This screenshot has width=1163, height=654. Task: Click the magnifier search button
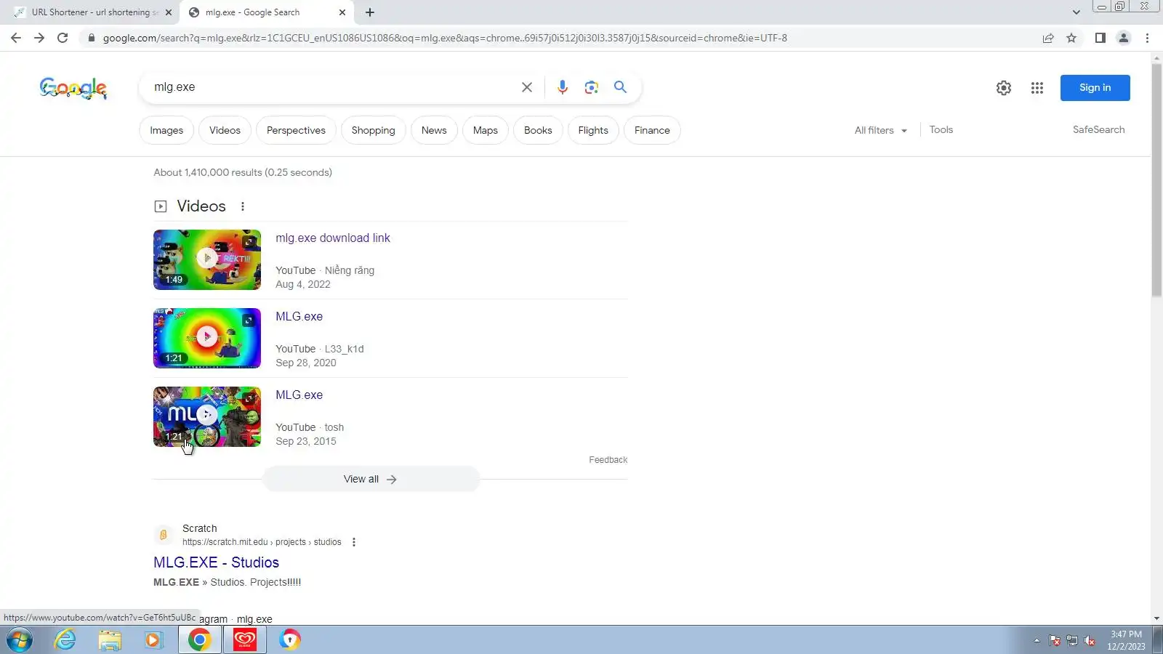coord(620,87)
